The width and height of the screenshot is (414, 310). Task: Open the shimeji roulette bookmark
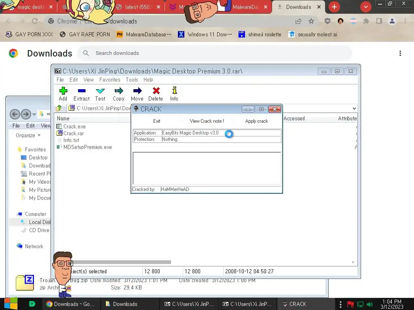[260, 34]
